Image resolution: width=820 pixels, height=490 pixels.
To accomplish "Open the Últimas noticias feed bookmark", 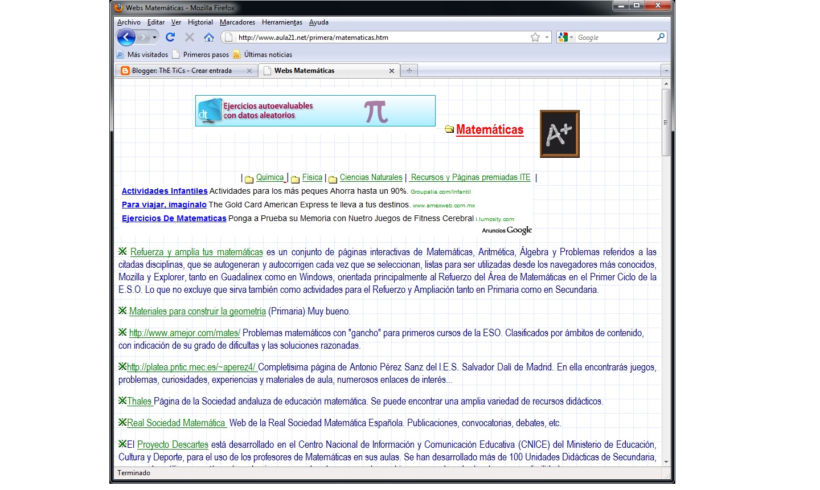I will point(263,55).
